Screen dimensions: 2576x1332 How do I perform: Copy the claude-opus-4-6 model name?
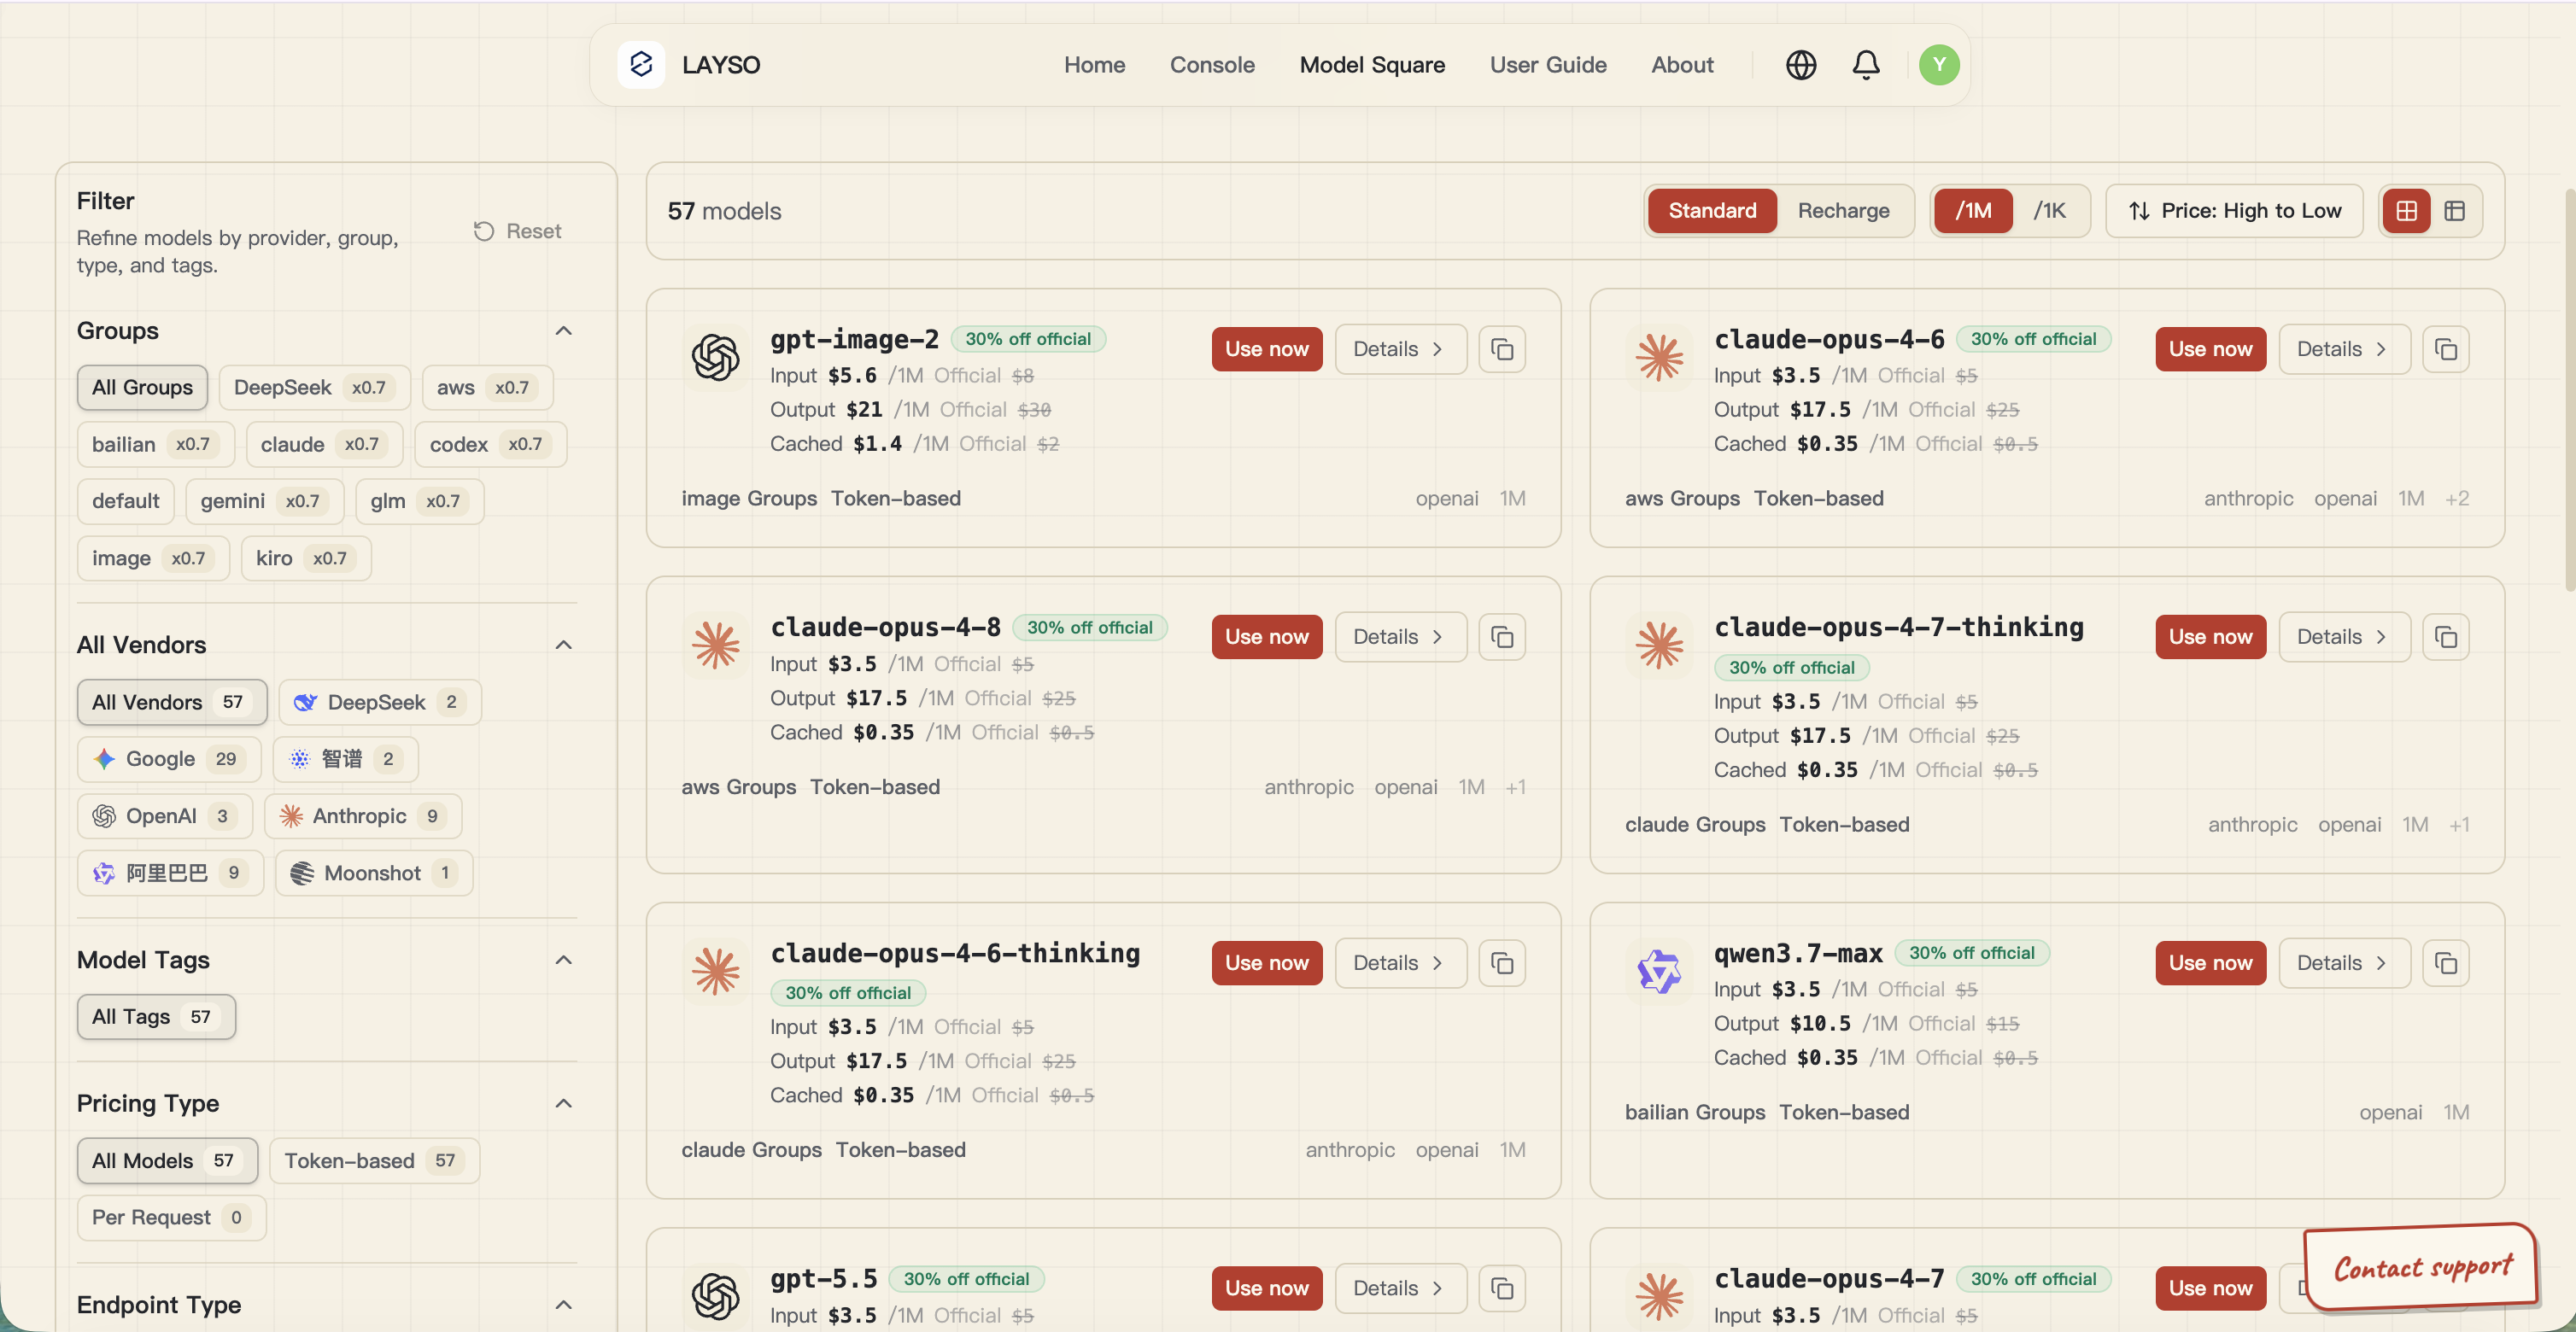(2446, 349)
